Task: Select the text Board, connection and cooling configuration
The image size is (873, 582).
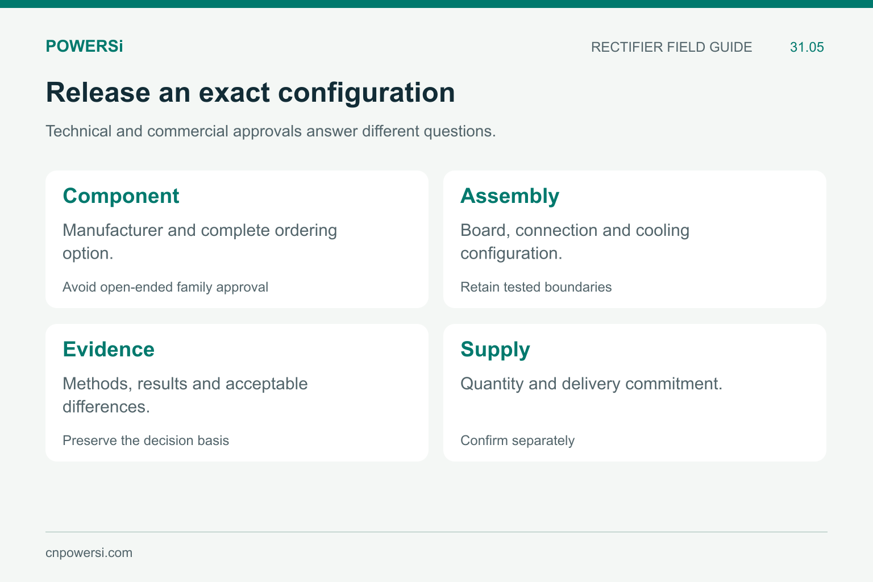Action: [575, 242]
